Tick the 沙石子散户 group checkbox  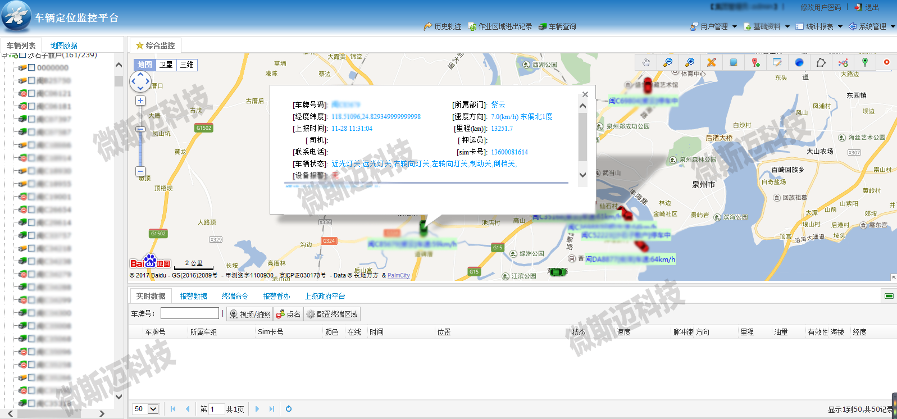[22, 55]
